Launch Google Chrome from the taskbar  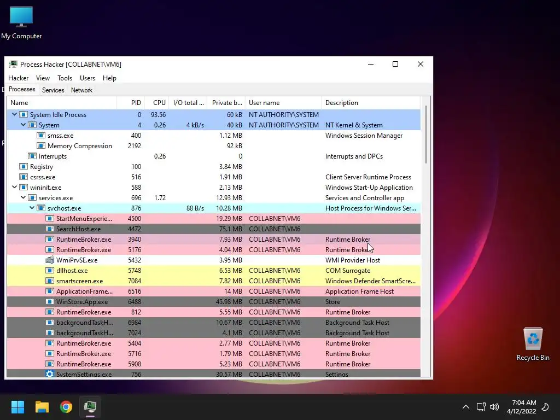tap(66, 407)
